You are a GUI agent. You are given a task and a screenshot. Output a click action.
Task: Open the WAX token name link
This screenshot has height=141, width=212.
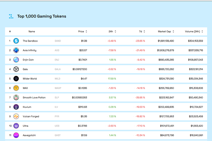[x=25, y=88]
